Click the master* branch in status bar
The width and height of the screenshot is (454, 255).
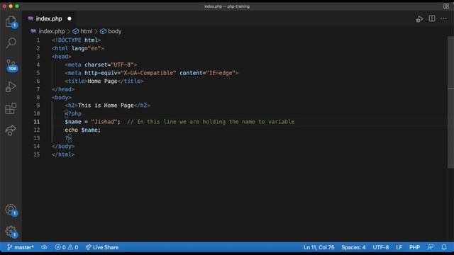(x=21, y=247)
